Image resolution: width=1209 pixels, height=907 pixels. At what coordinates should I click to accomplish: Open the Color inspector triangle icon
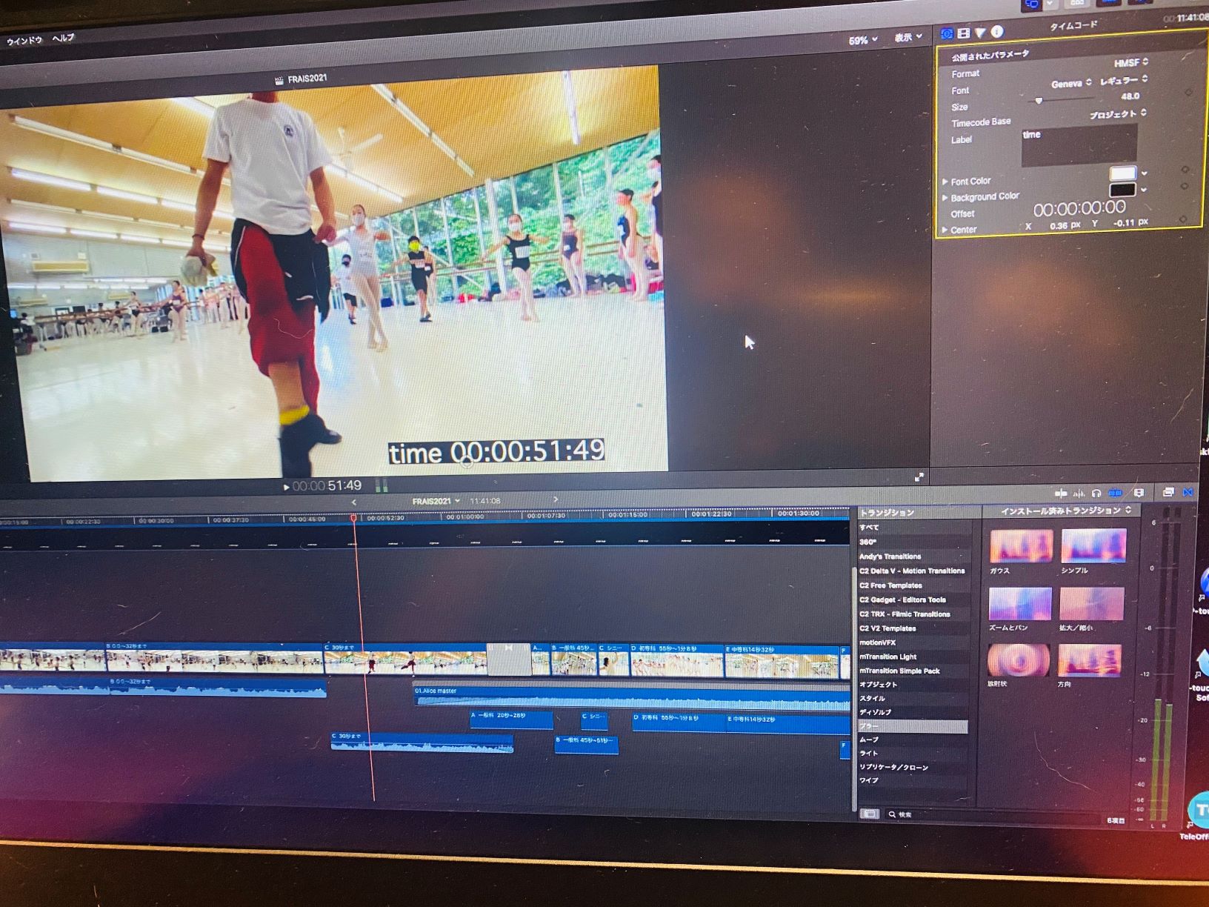click(981, 33)
